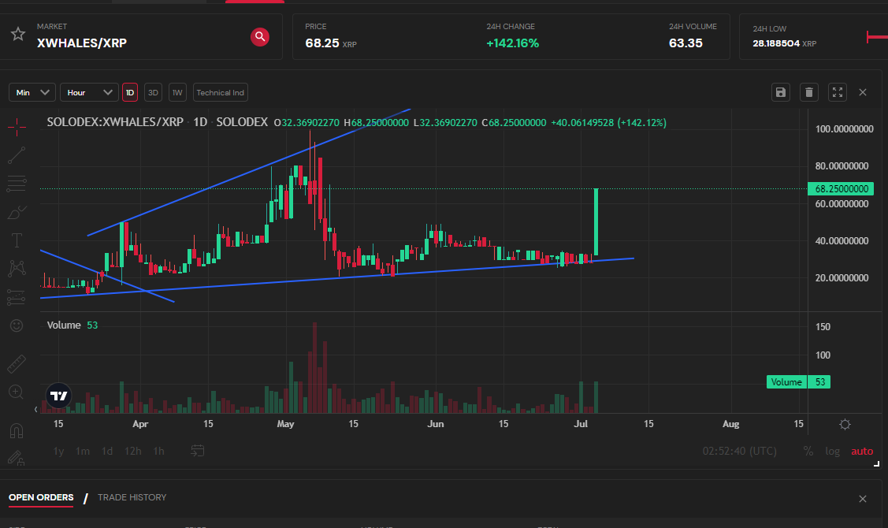This screenshot has width=888, height=528.
Task: Open the go to date icon
Action: 197,451
